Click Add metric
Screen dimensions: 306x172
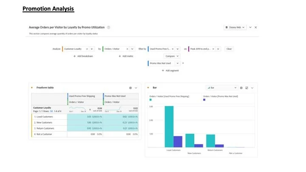click(126, 56)
